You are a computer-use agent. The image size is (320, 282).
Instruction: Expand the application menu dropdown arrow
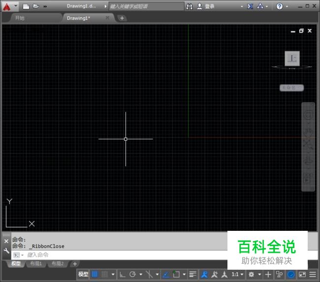[16, 6]
